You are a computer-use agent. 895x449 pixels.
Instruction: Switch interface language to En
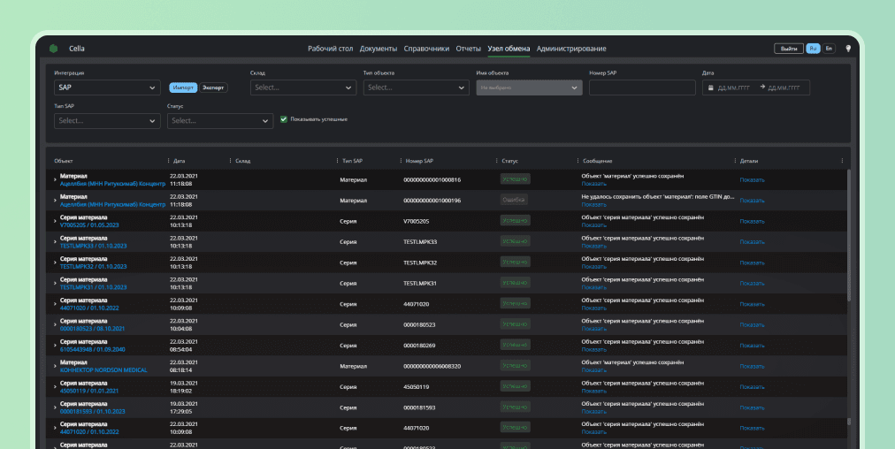tap(829, 49)
